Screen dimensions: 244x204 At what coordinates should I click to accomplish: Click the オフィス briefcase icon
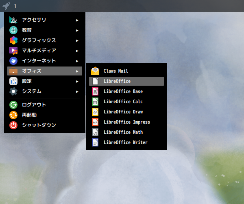coord(13,71)
